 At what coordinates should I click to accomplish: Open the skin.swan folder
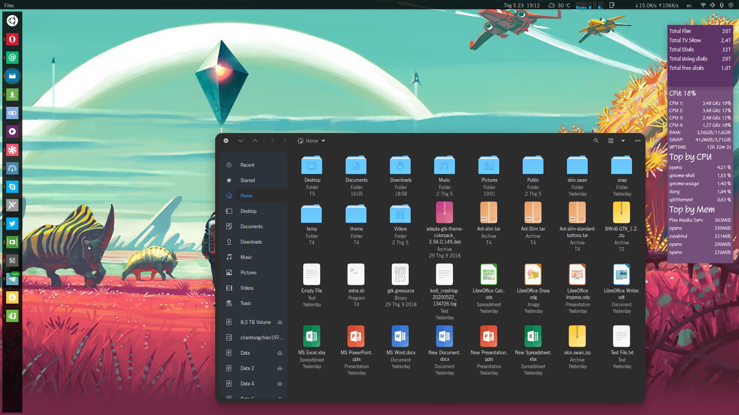pos(577,165)
